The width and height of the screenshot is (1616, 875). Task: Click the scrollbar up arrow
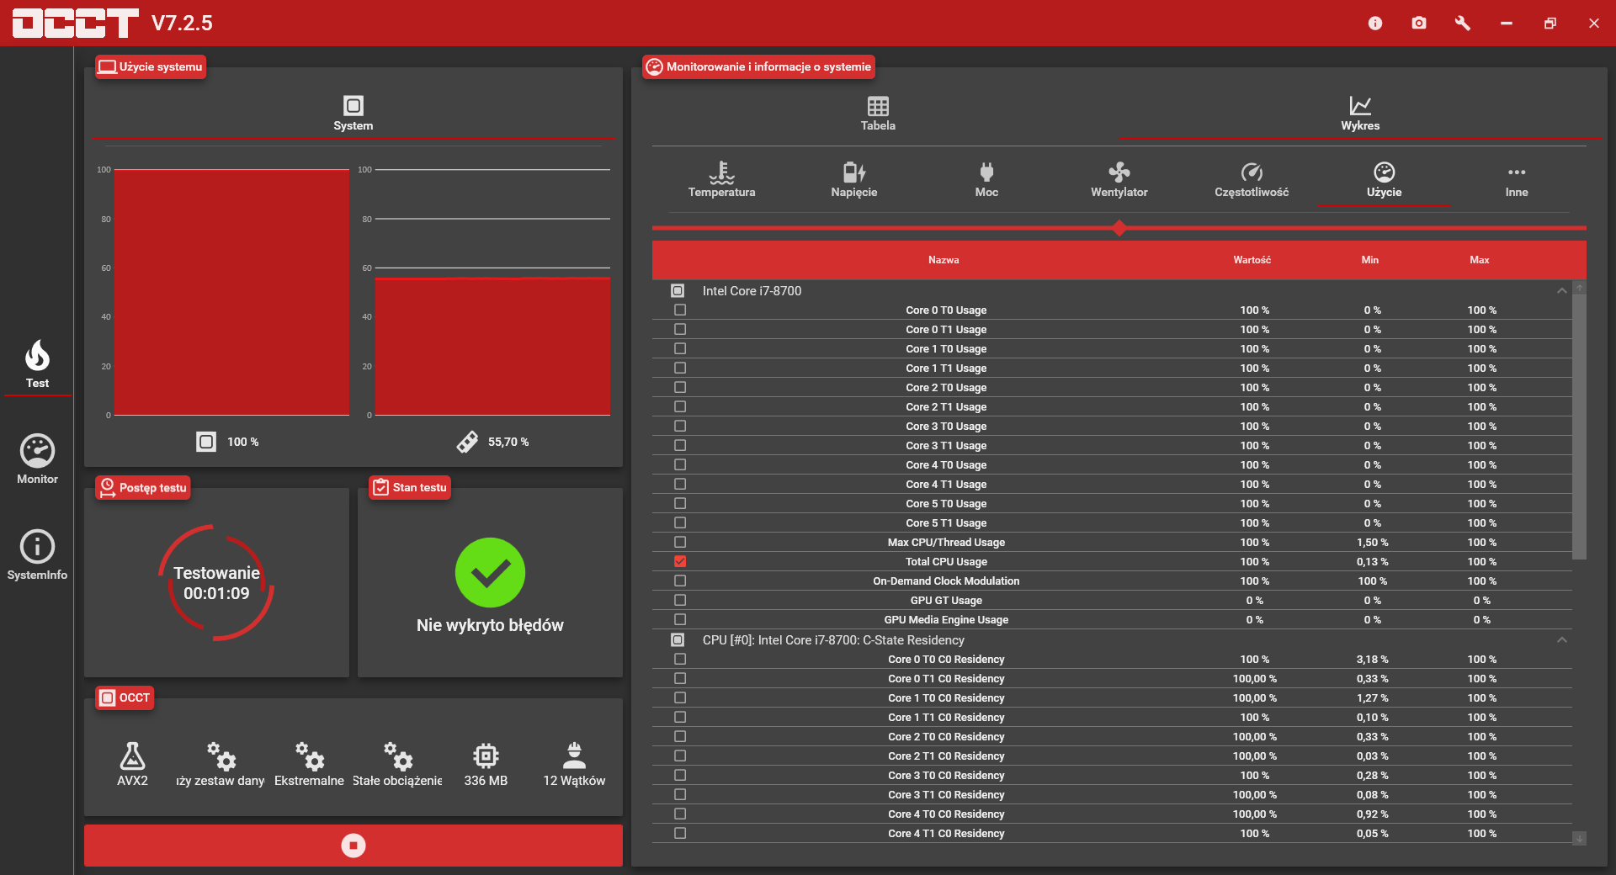tap(1580, 288)
